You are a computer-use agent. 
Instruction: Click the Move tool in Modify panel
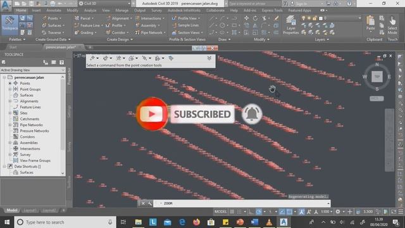(x=246, y=18)
